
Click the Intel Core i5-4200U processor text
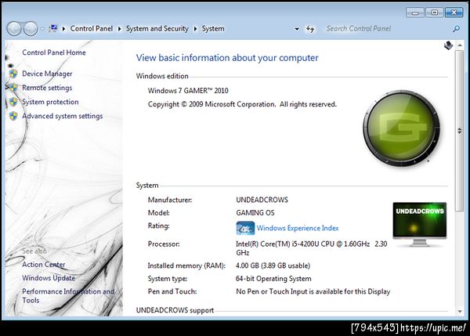pyautogui.click(x=312, y=248)
